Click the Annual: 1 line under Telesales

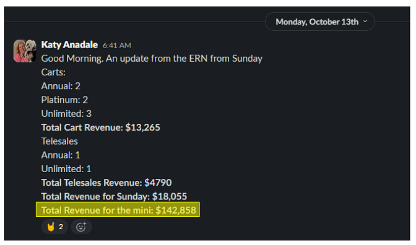pyautogui.click(x=61, y=155)
